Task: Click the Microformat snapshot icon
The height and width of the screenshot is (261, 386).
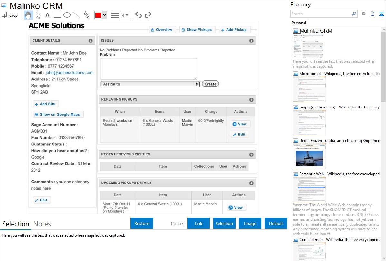Action: pos(295,74)
